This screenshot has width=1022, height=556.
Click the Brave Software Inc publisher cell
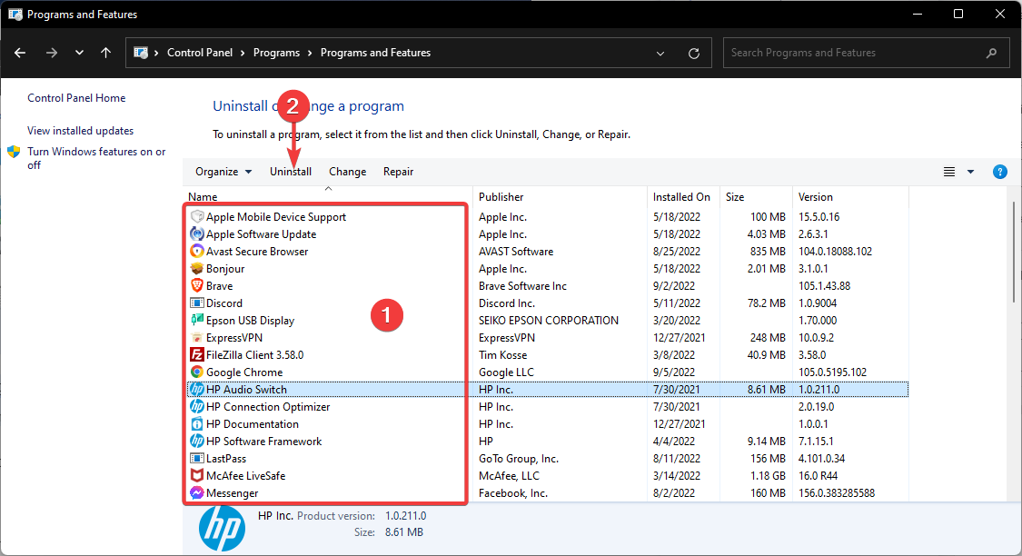(x=522, y=286)
